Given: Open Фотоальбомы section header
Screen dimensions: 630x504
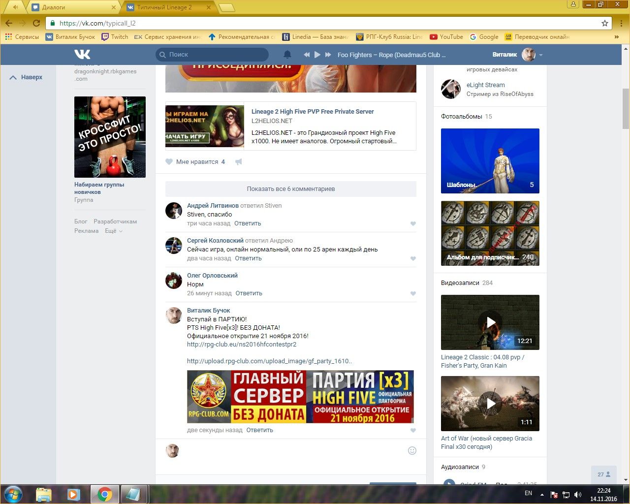Looking at the screenshot, I should (x=462, y=117).
